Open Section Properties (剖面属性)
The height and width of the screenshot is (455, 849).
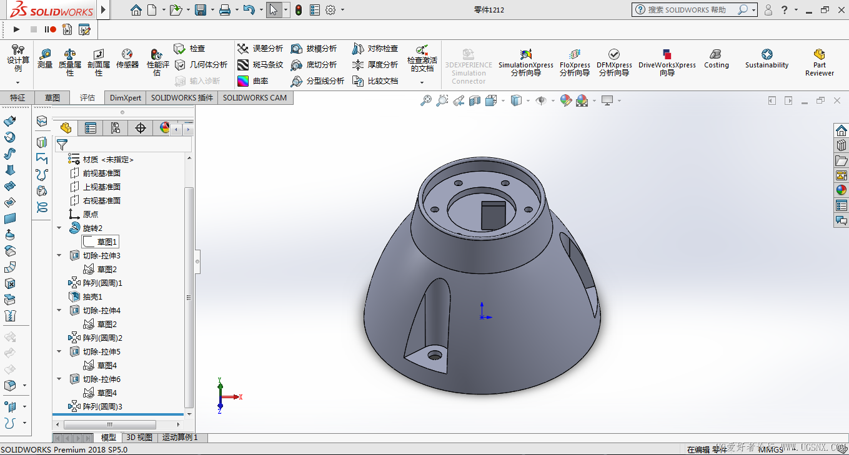(99, 62)
